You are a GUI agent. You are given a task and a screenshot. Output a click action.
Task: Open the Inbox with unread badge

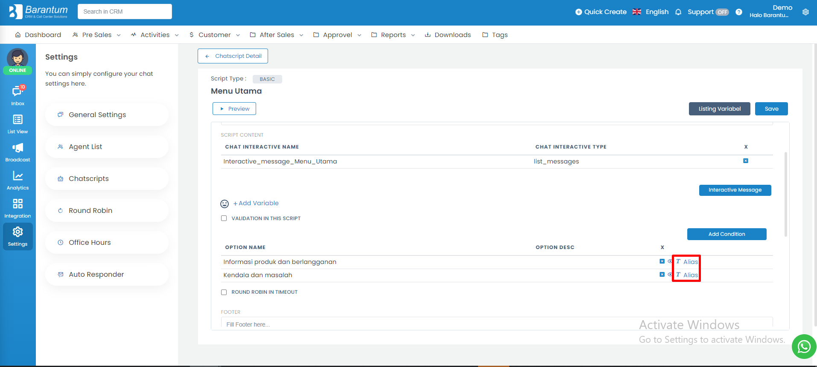[18, 95]
